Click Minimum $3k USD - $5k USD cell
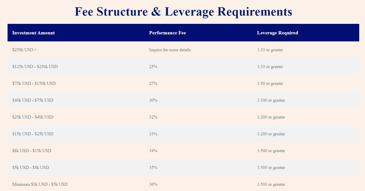The width and height of the screenshot is (365, 191). coord(40,184)
